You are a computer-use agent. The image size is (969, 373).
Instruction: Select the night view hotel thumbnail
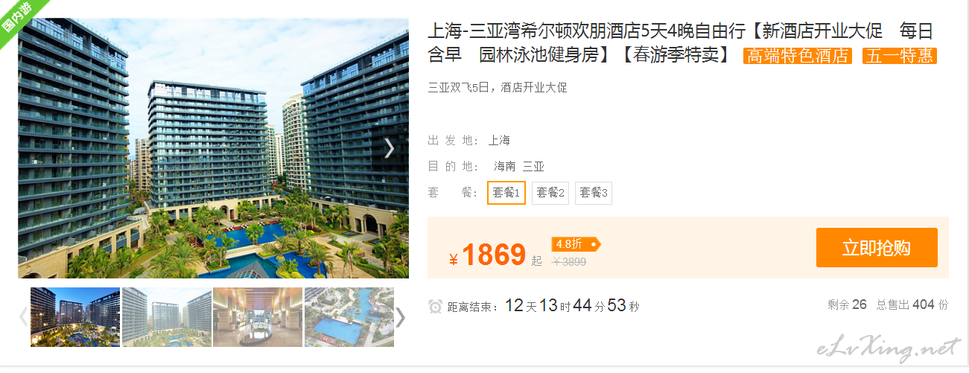click(x=75, y=317)
